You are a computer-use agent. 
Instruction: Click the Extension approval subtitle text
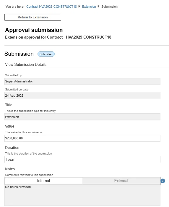click(58, 37)
